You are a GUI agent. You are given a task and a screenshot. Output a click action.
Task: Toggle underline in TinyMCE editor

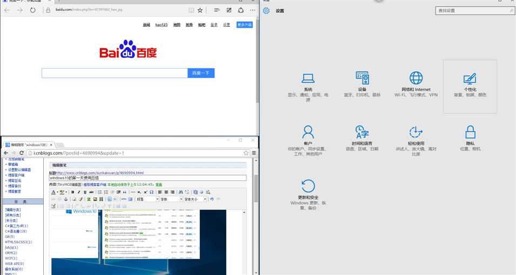85,192
